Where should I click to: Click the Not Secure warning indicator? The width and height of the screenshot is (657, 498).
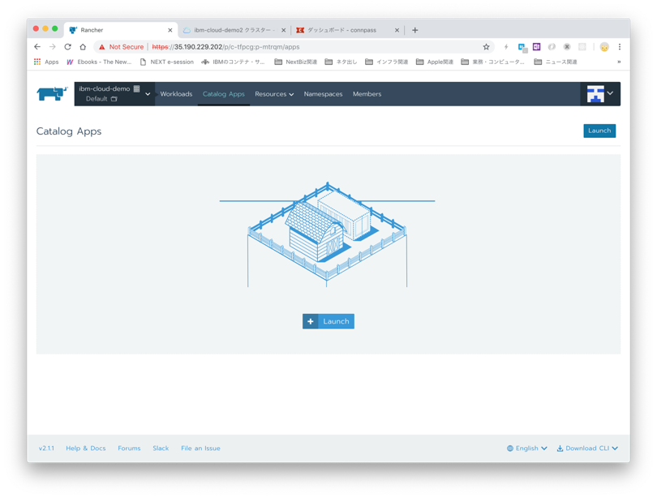[121, 47]
